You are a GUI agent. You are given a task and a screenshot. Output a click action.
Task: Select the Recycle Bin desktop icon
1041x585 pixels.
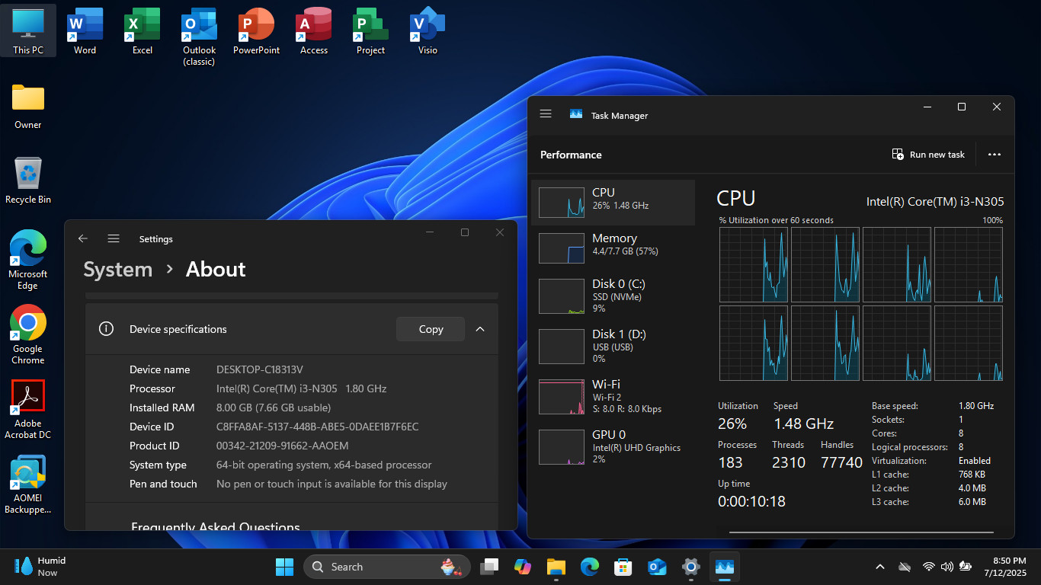[x=28, y=181]
